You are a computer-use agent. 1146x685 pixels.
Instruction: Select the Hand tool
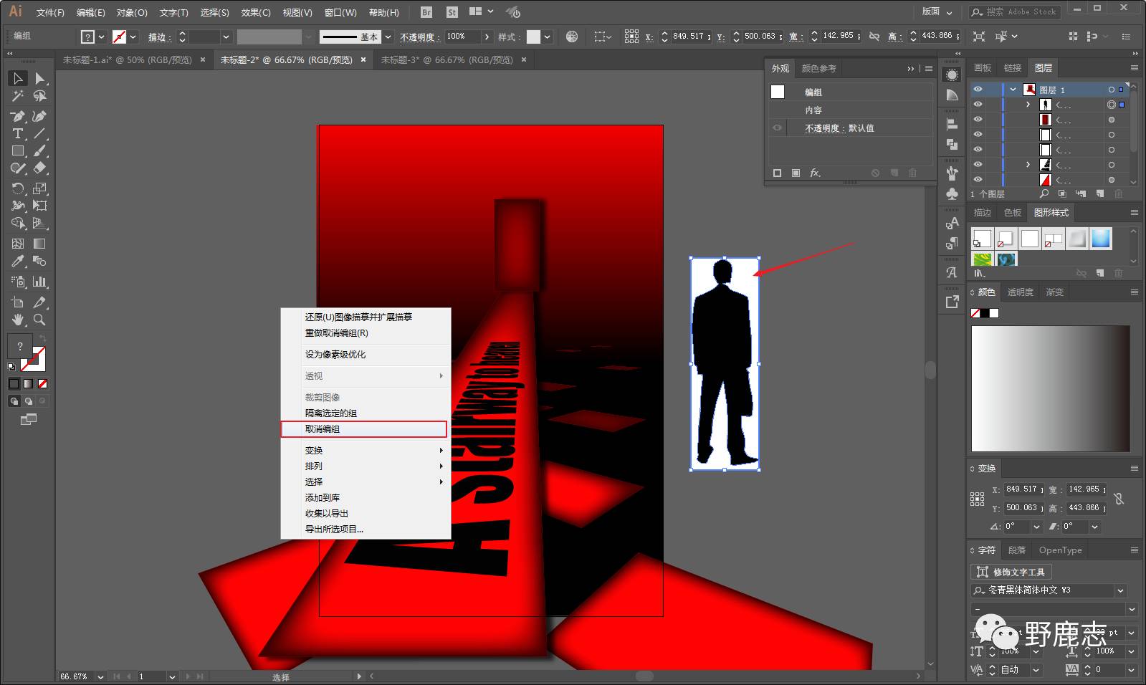coord(17,320)
